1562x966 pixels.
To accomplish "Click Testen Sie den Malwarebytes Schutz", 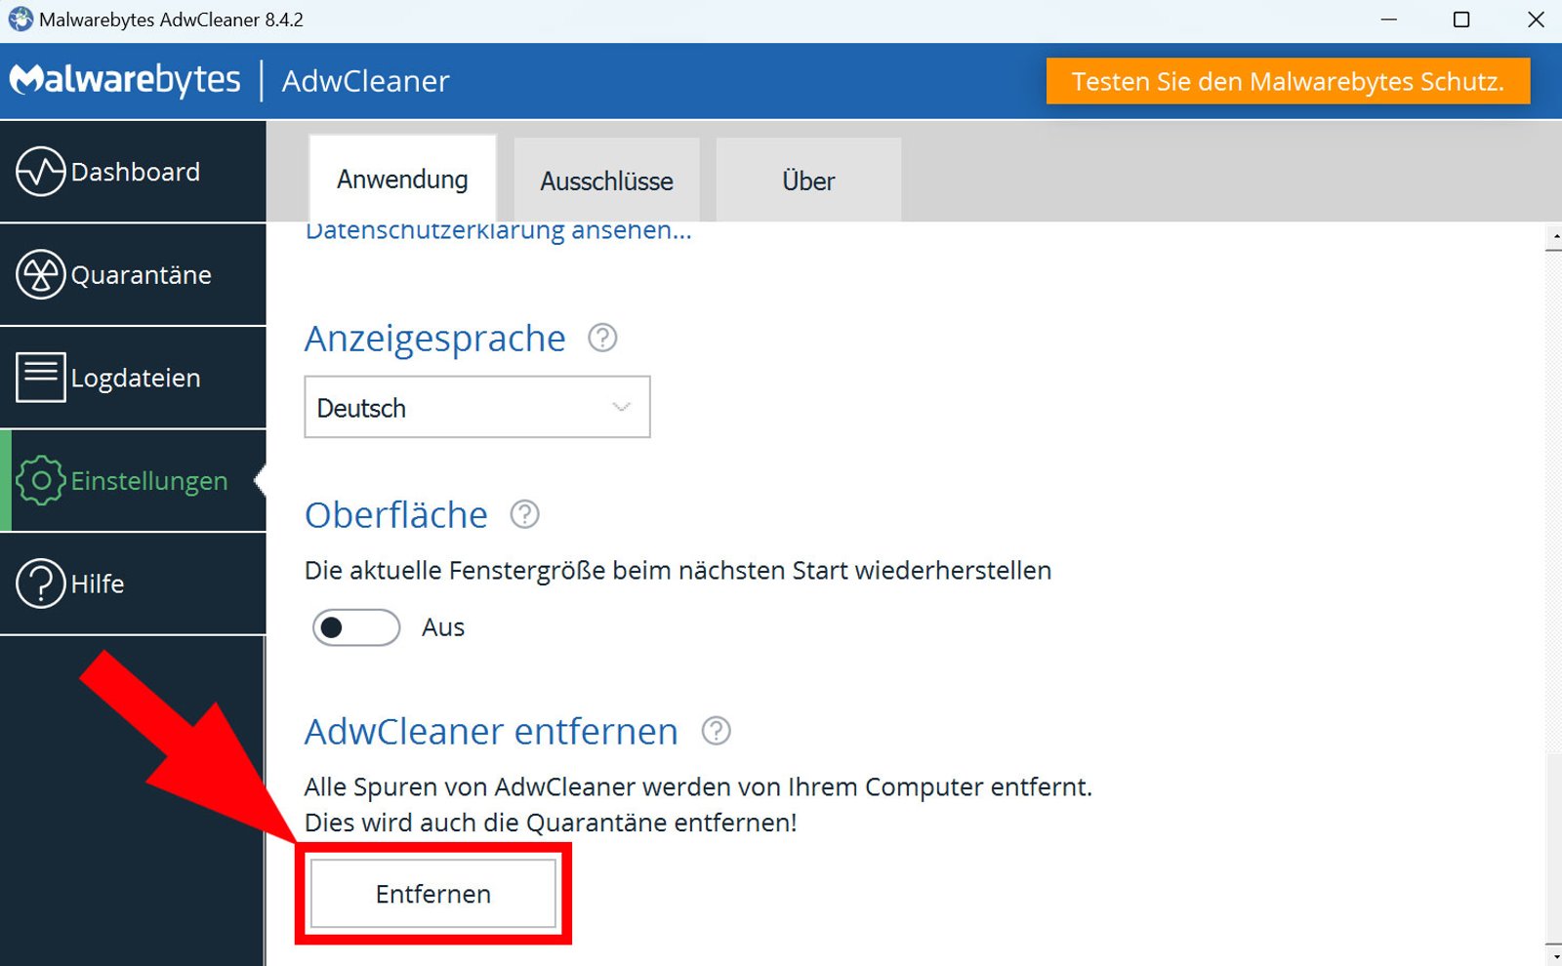I will (1289, 81).
